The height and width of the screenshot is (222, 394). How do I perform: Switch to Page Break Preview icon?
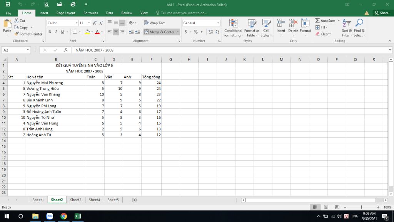[337, 207]
